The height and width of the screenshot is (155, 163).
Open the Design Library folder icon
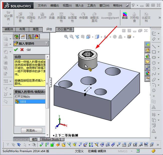(147, 61)
